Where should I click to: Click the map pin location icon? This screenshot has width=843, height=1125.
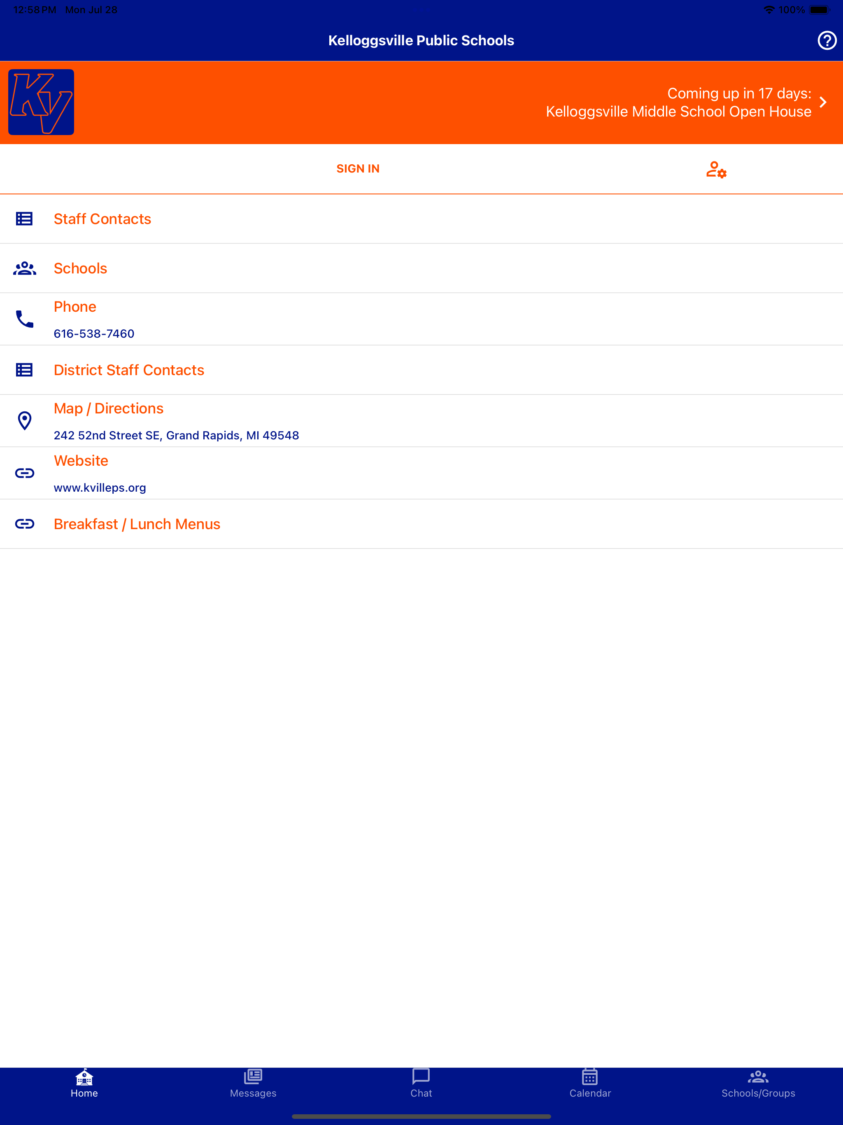24,420
